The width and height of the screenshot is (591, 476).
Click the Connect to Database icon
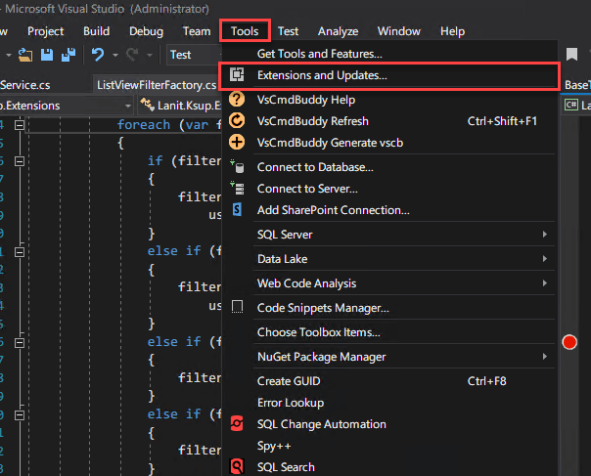coord(236,166)
